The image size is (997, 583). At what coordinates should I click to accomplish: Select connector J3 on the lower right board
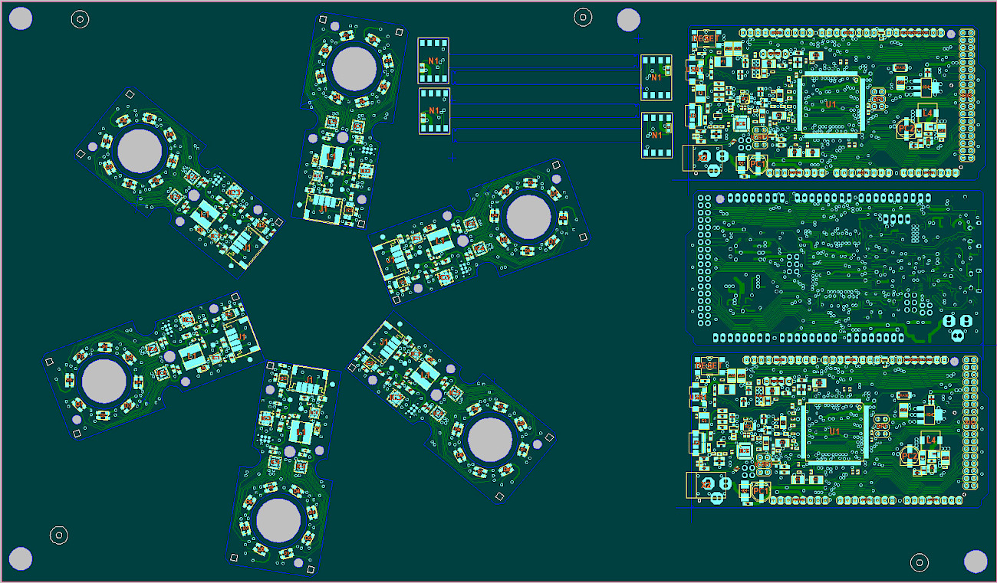pos(696,443)
